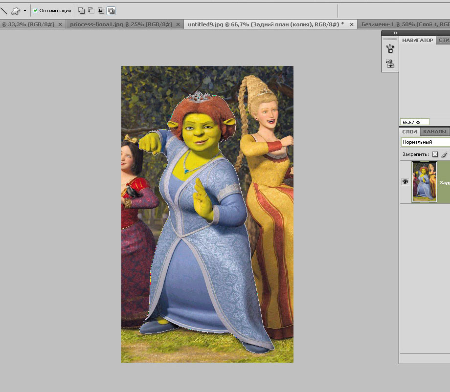Open the СЛОИ panel tab

coord(409,131)
